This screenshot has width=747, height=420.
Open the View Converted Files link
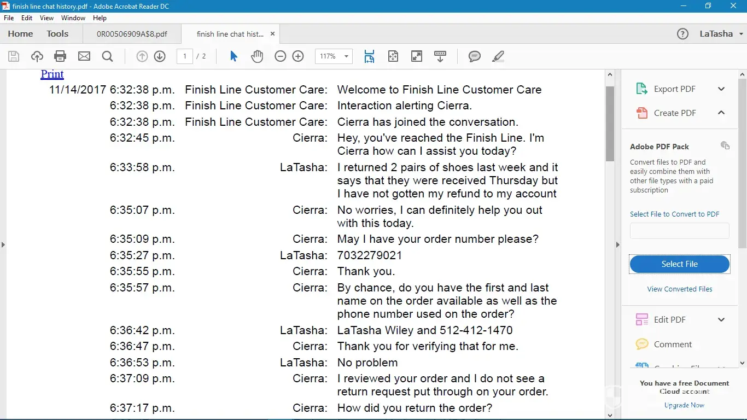[680, 289]
